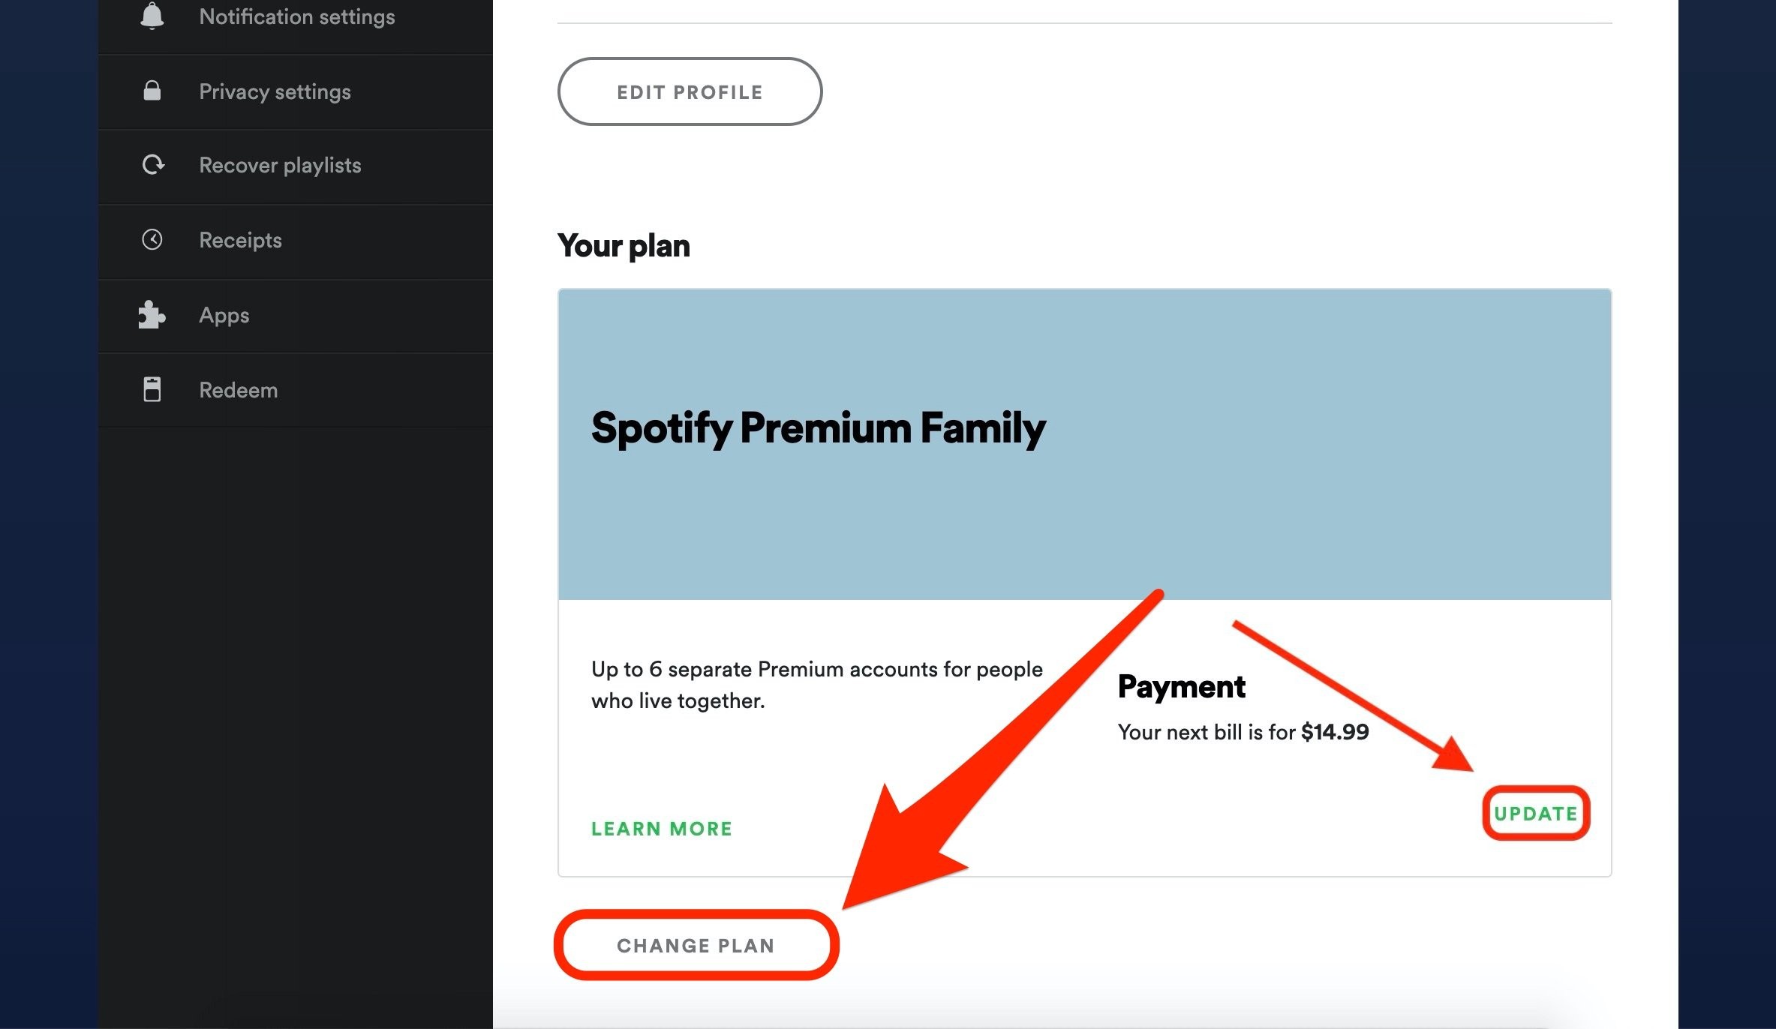Image resolution: width=1776 pixels, height=1029 pixels.
Task: Open Privacy settings from the sidebar
Action: pyautogui.click(x=275, y=91)
